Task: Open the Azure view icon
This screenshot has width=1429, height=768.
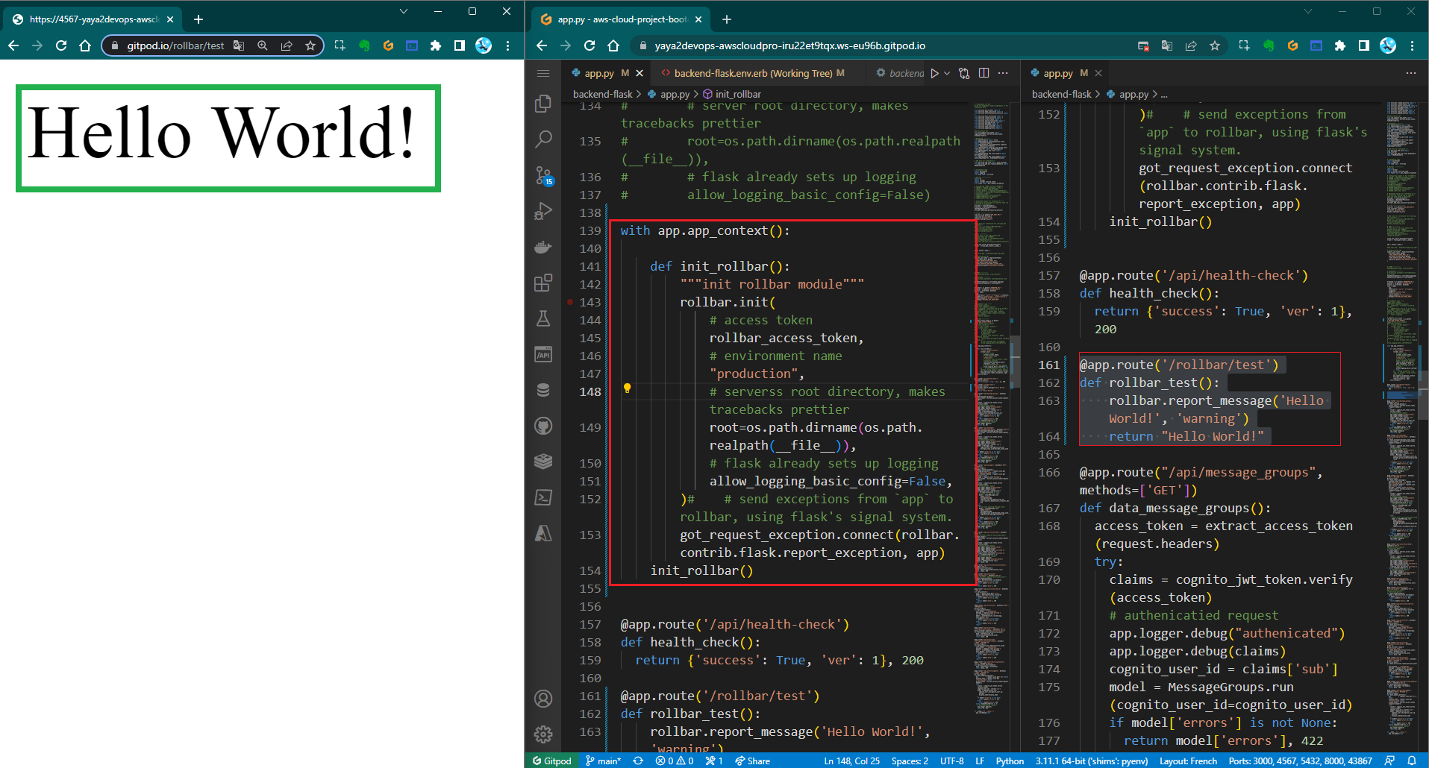Action: (543, 533)
